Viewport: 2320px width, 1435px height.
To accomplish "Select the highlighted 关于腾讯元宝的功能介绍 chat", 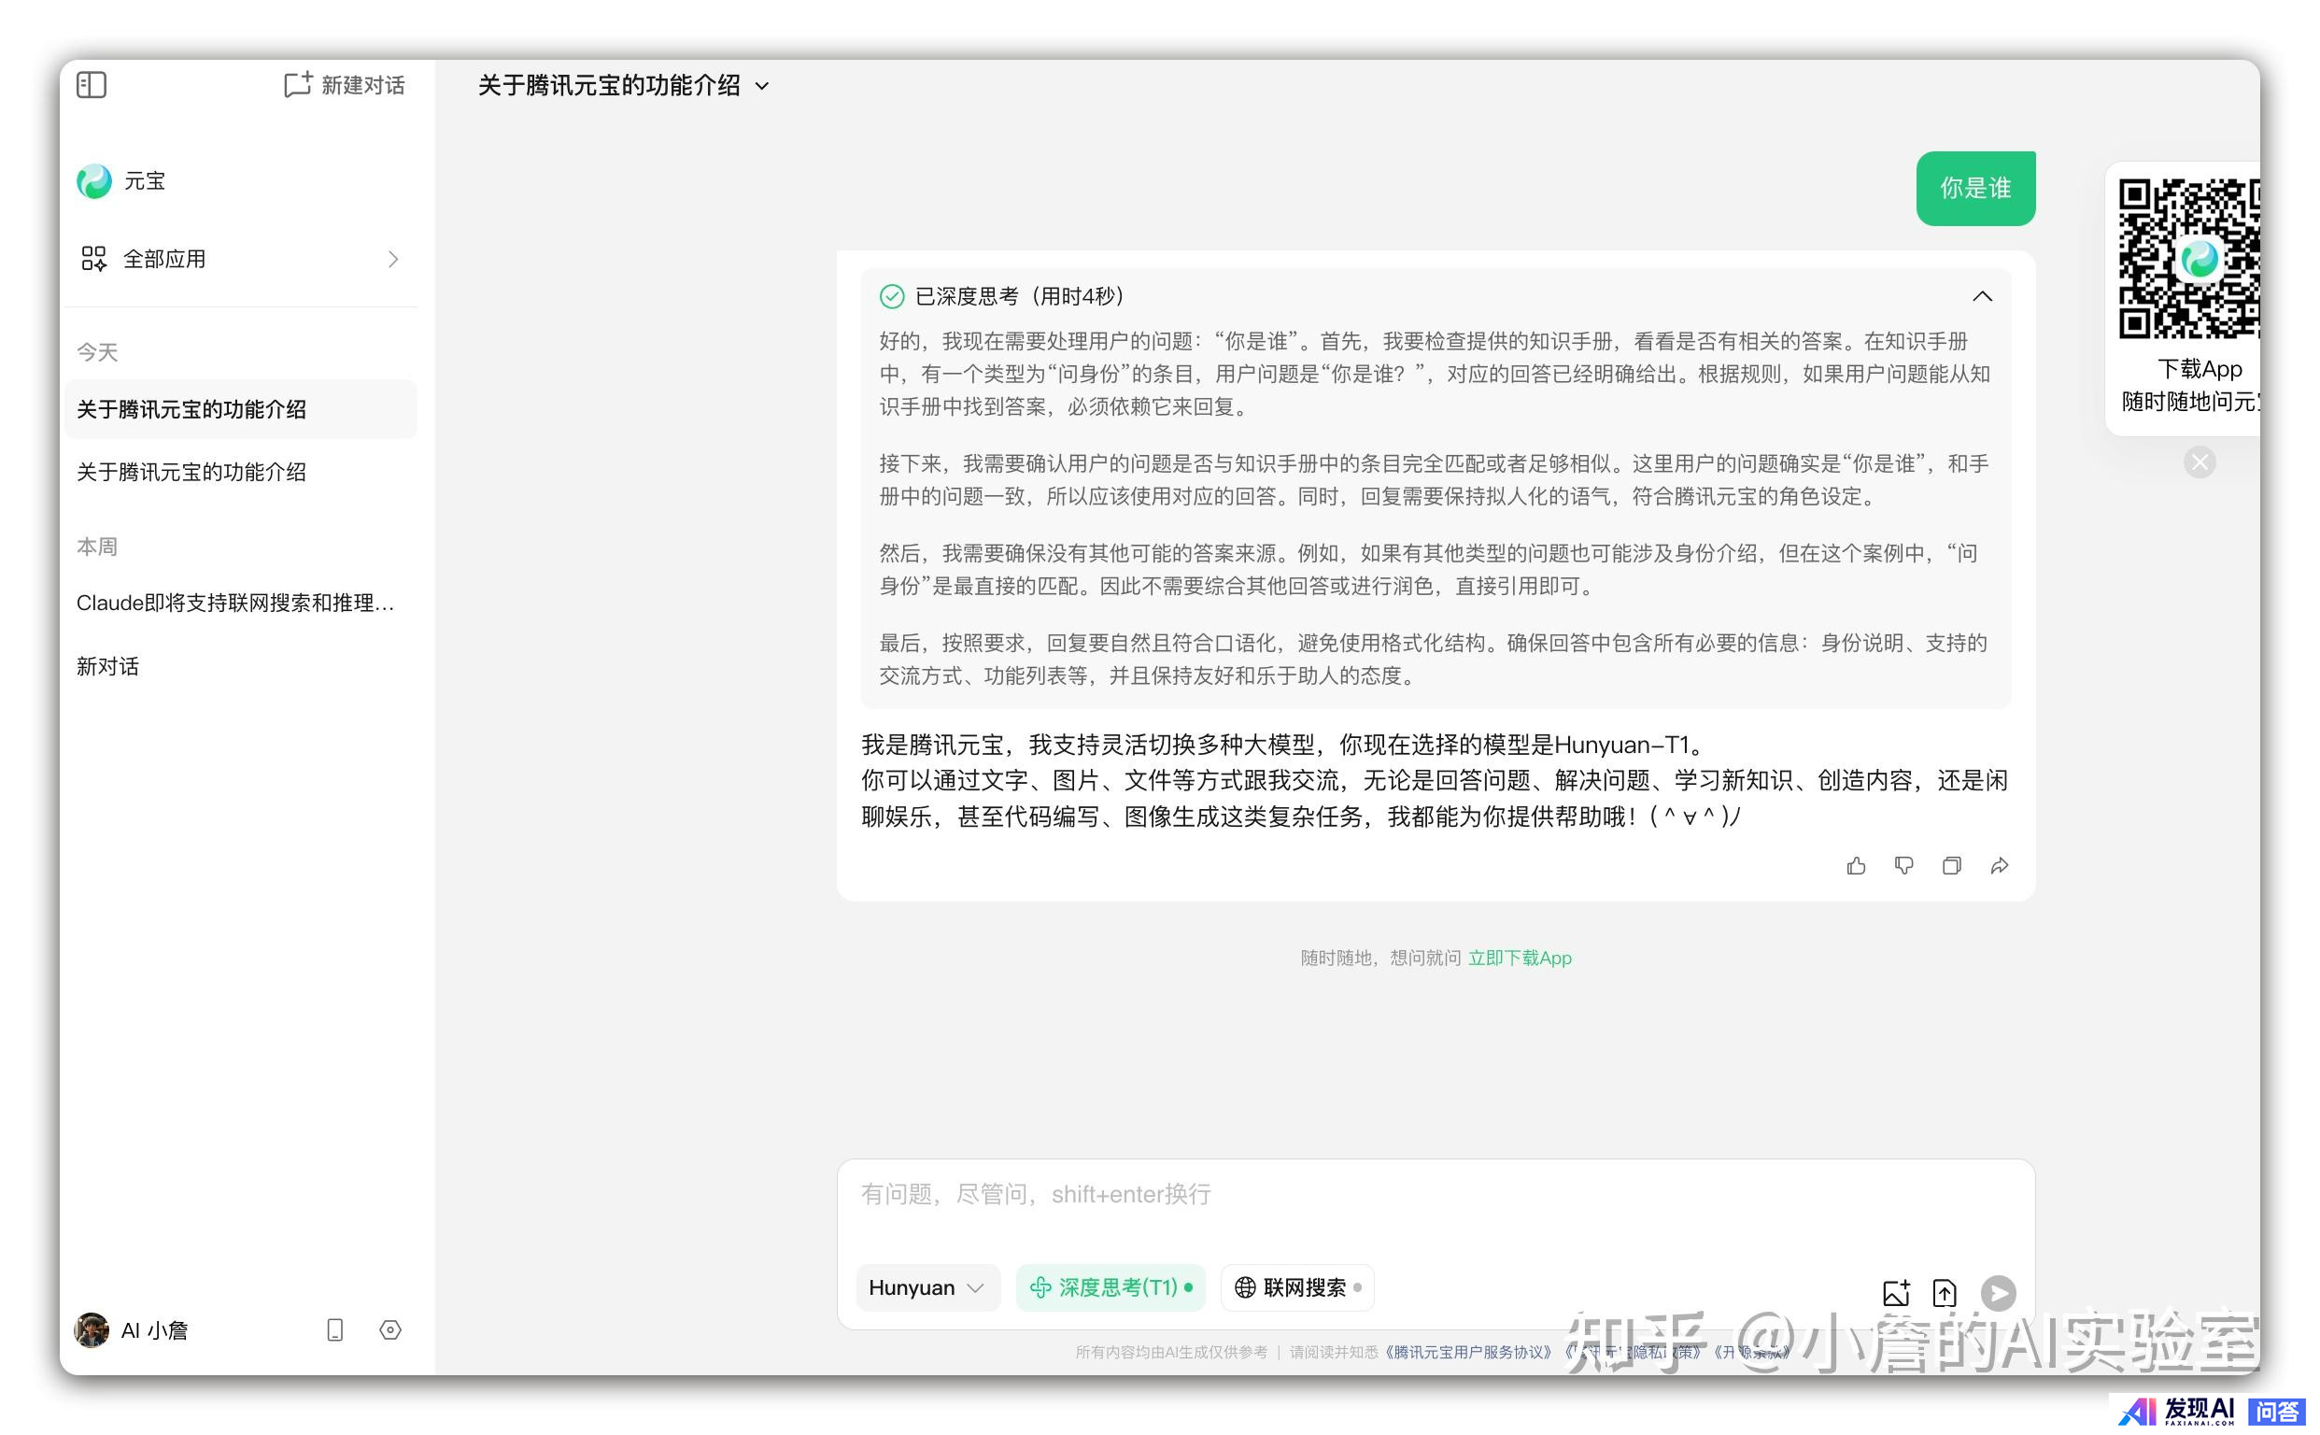I will (x=240, y=409).
